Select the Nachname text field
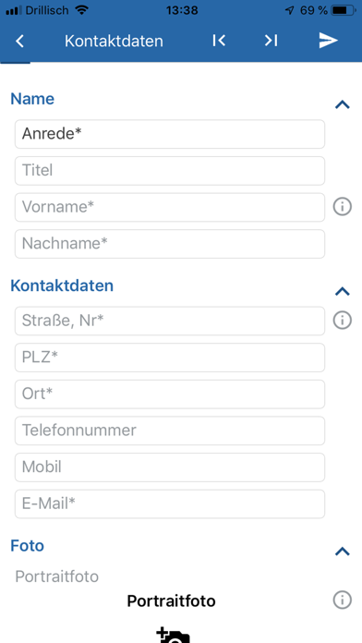Viewport: 362px width, 643px height. pos(170,244)
